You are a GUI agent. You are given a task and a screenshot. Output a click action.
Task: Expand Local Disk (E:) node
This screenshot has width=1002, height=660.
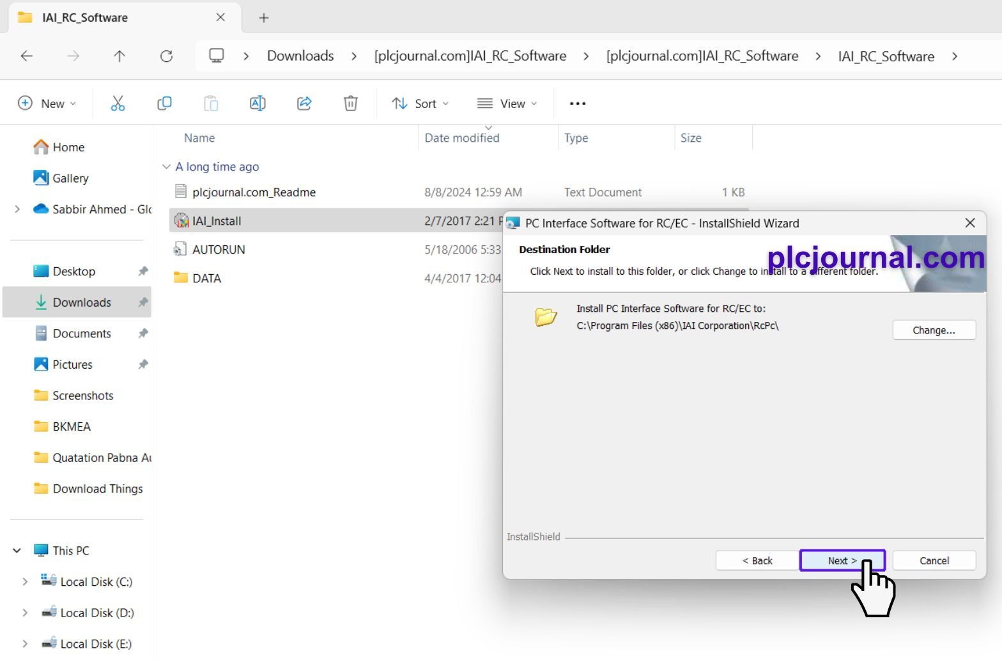tap(25, 643)
